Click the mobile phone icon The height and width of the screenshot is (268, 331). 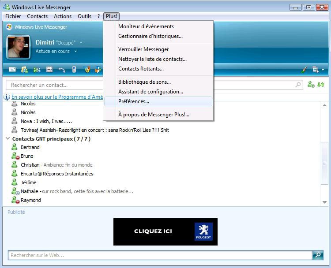(74, 69)
